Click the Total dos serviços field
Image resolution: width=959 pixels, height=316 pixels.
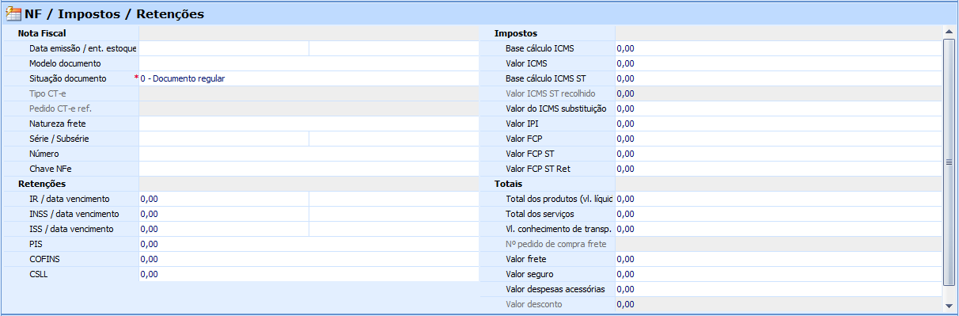[779, 214]
